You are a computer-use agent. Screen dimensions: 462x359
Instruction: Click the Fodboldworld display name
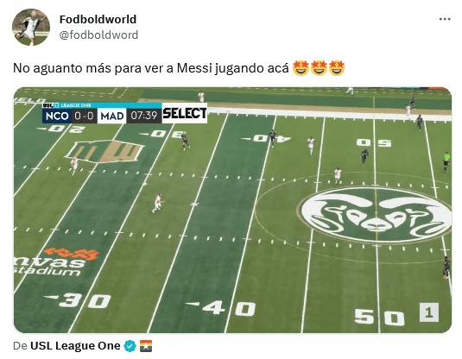pyautogui.click(x=98, y=20)
